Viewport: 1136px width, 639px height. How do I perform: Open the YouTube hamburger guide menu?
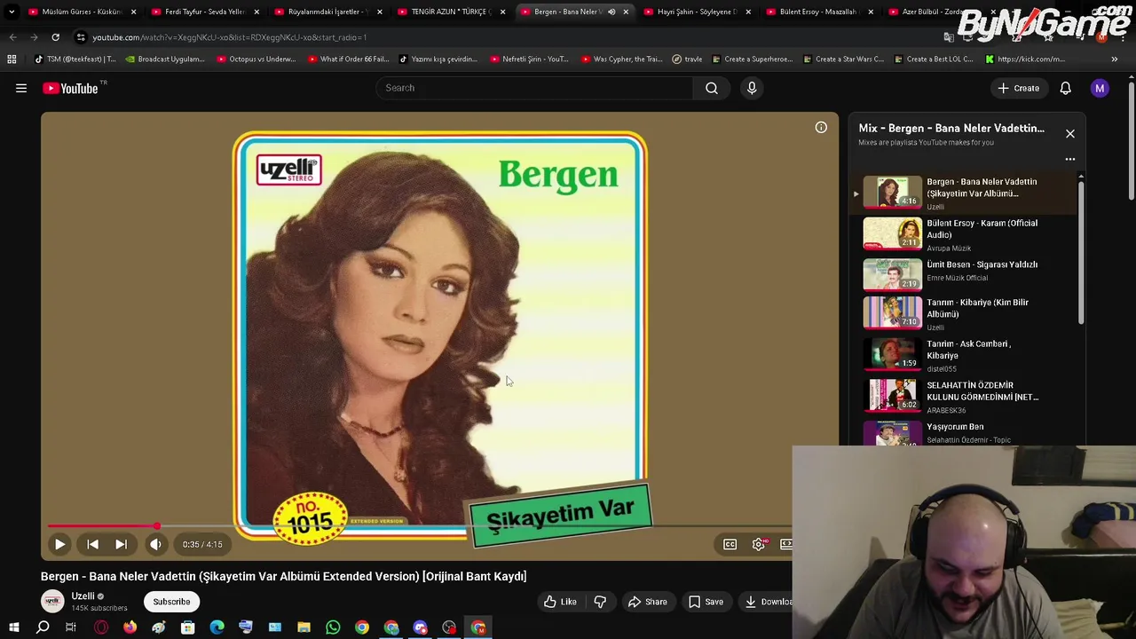21,88
